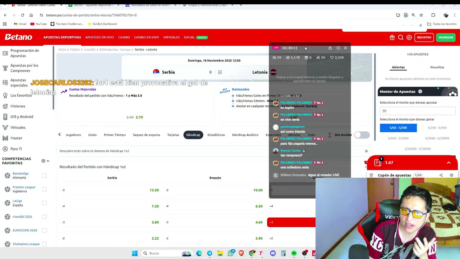
Task: Open Misiones in the sidebar
Action: 18,106
